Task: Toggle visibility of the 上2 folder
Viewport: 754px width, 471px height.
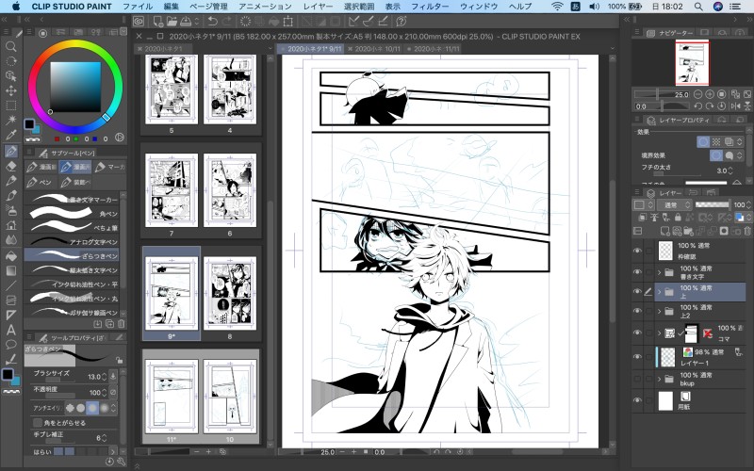Action: [x=637, y=311]
